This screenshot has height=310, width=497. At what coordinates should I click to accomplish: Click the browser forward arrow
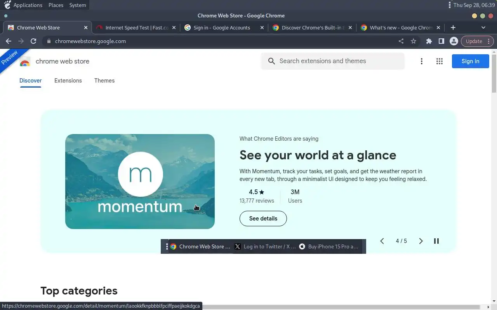(x=21, y=41)
